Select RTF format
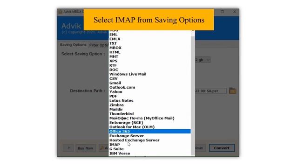Image resolution: width=298 pixels, height=168 pixels. (150, 65)
